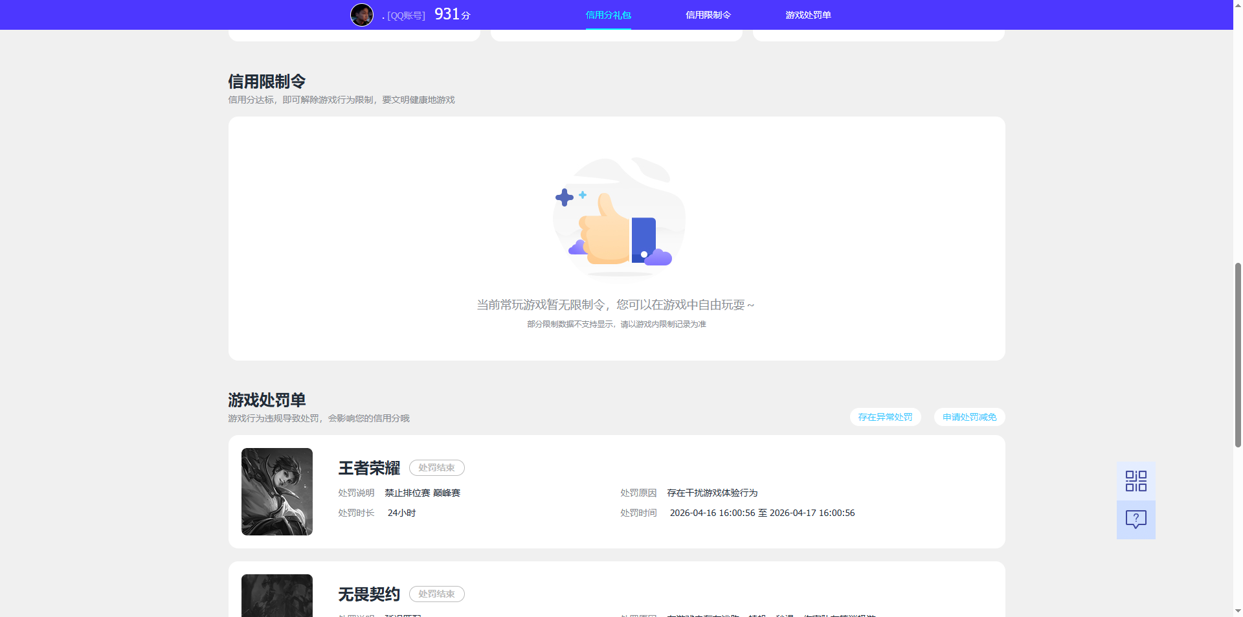Viewport: 1243px width, 617px height.
Task: Open the help question-mark chat icon
Action: 1136,520
